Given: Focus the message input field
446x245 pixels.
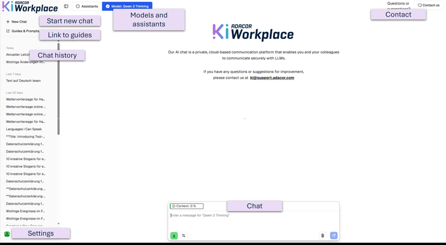Looking at the screenshot, I should (x=253, y=215).
